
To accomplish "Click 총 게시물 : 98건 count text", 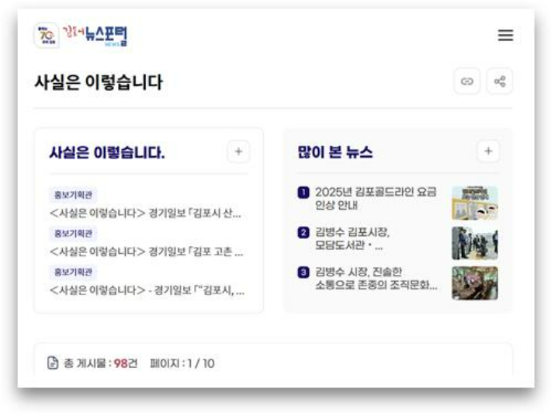I will [x=101, y=363].
